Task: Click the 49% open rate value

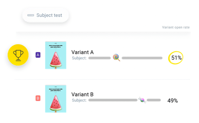Action: 172,101
